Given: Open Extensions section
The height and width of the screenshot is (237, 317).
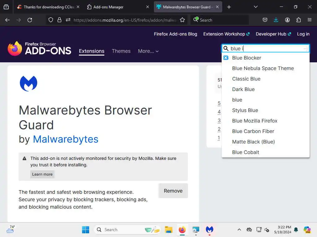Looking at the screenshot, I should pyautogui.click(x=92, y=51).
